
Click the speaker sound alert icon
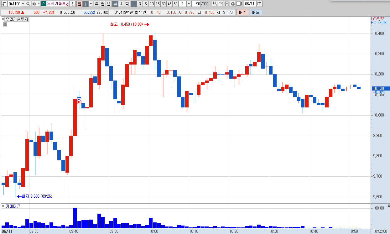(34, 4)
